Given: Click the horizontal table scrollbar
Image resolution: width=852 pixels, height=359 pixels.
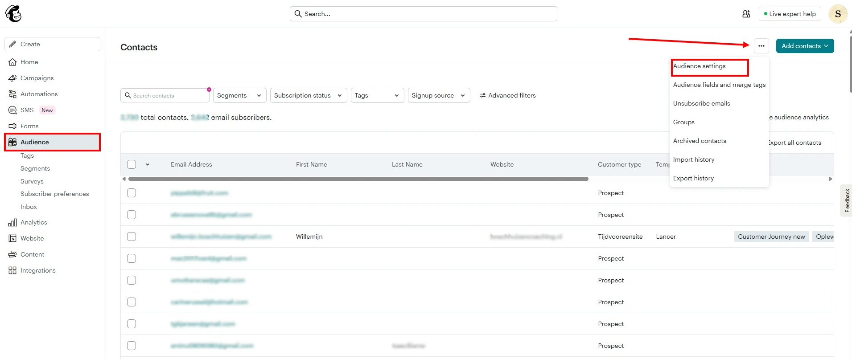Looking at the screenshot, I should pos(358,179).
